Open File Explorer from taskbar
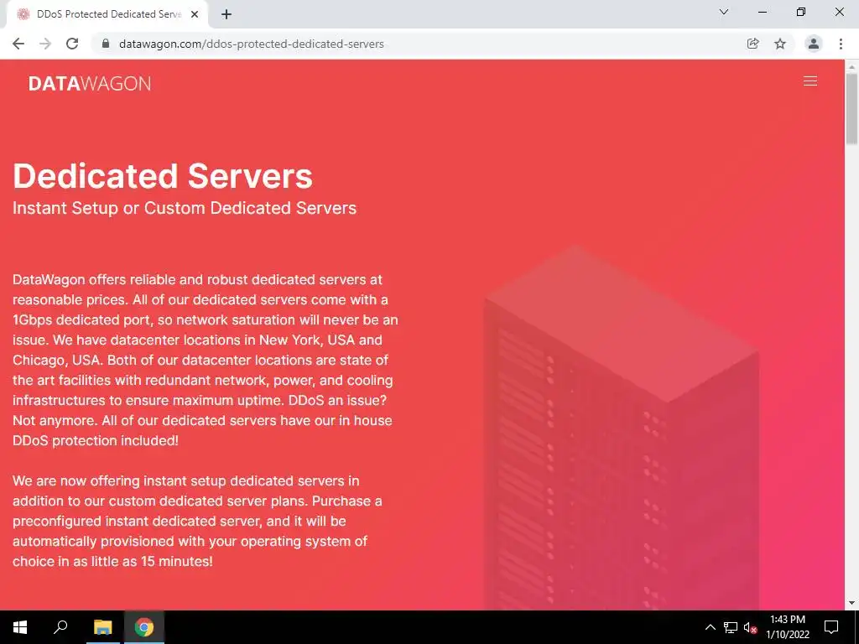This screenshot has height=644, width=859. click(x=102, y=627)
